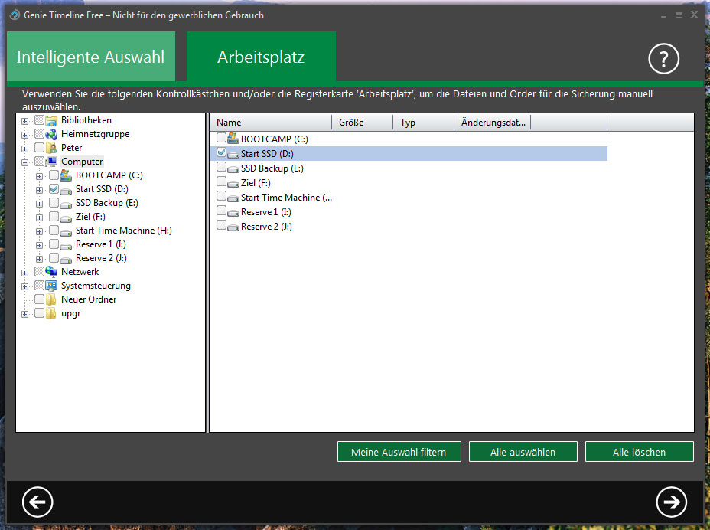This screenshot has height=530, width=710.
Task: Select 'Reserve 2 (J:)' label in tree
Action: point(101,258)
